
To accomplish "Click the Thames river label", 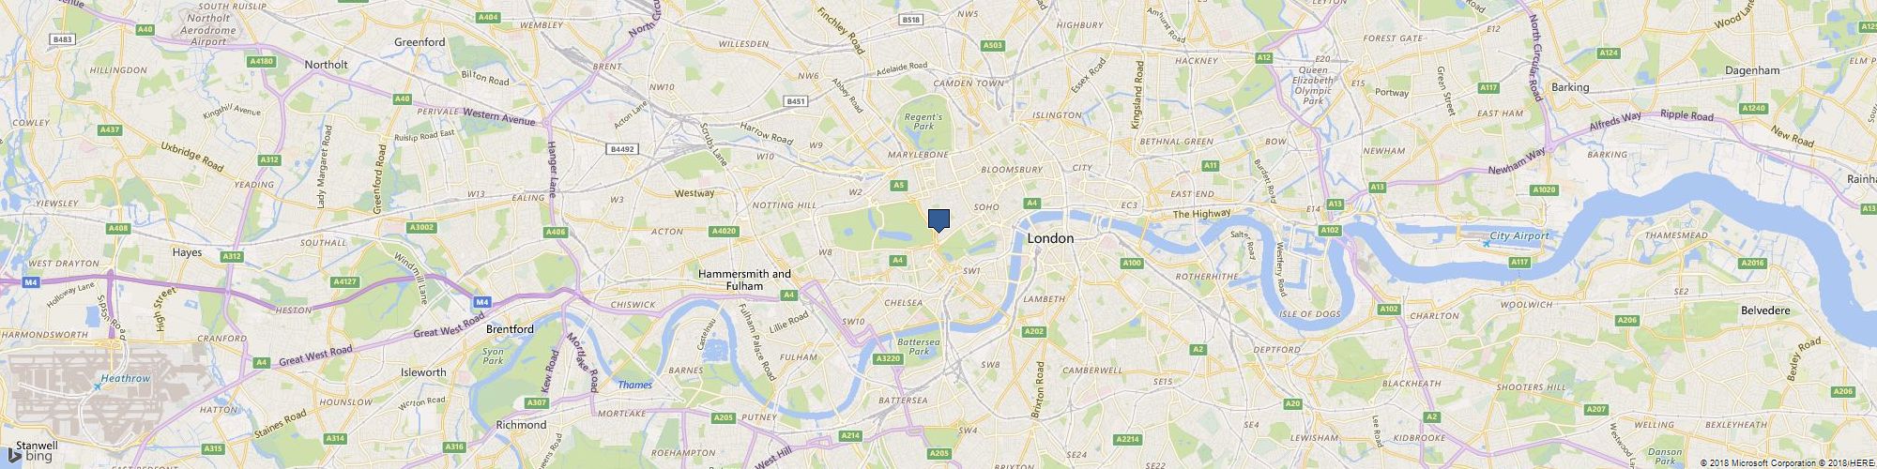I will (634, 385).
